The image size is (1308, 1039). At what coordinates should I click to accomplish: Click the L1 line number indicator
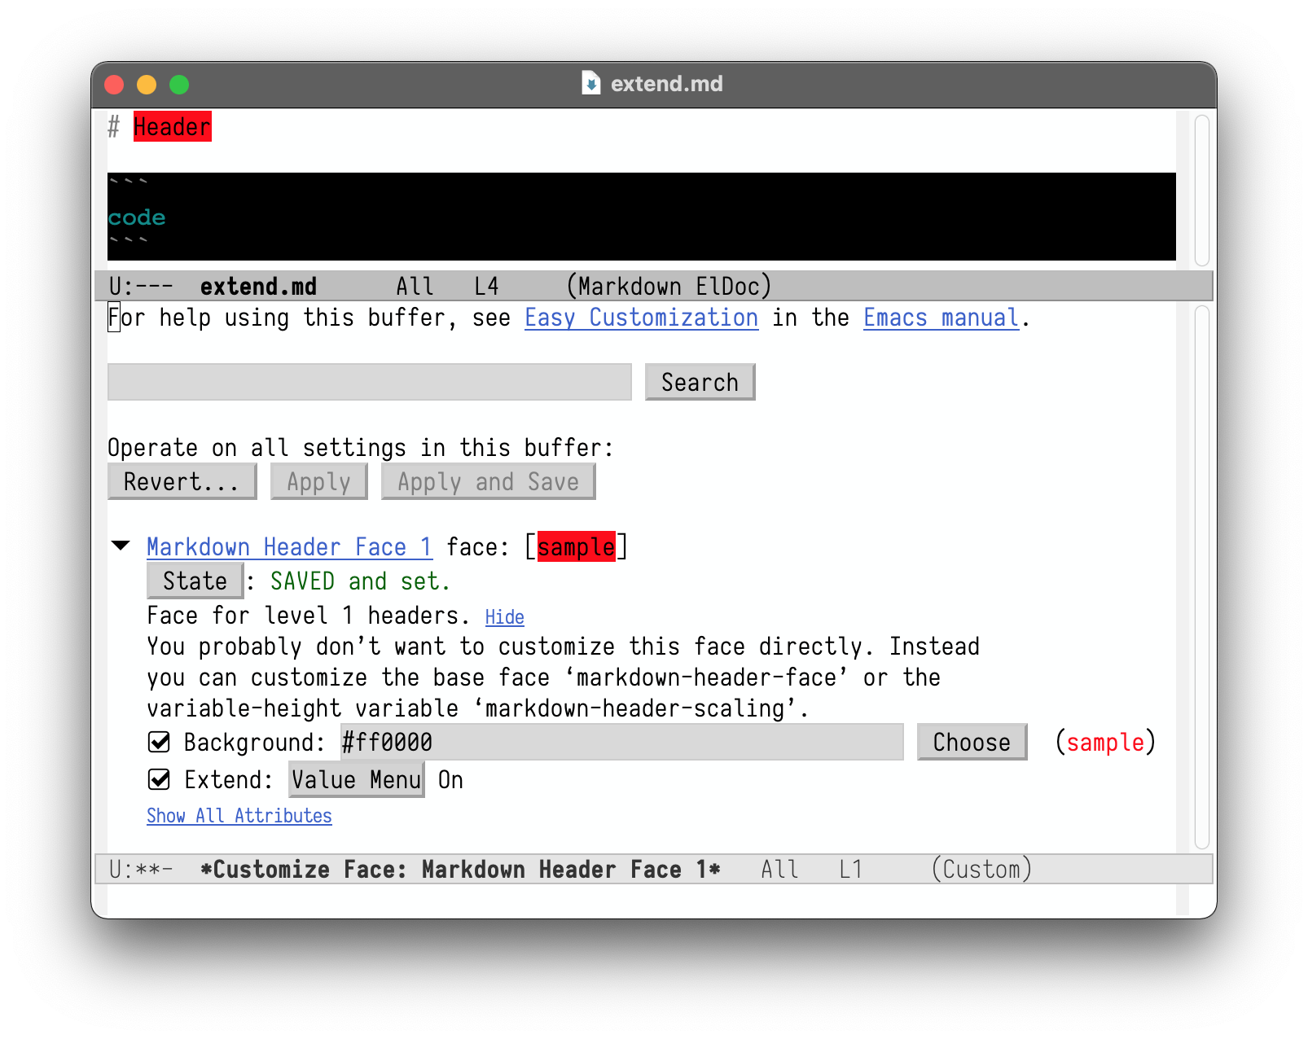851,870
